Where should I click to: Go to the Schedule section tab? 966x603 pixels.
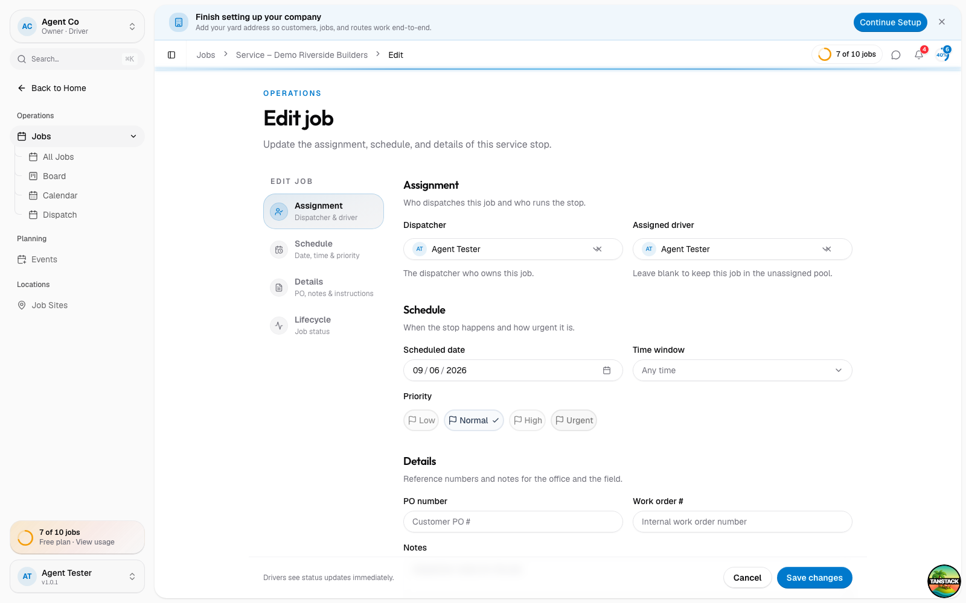point(324,249)
